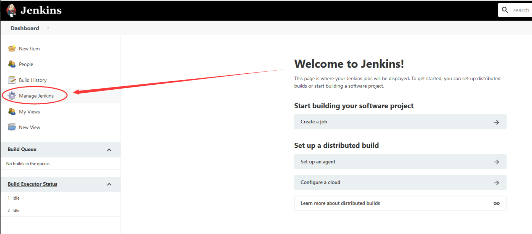Click the Jenkins title text in header
The image size is (532, 234).
coord(41,10)
